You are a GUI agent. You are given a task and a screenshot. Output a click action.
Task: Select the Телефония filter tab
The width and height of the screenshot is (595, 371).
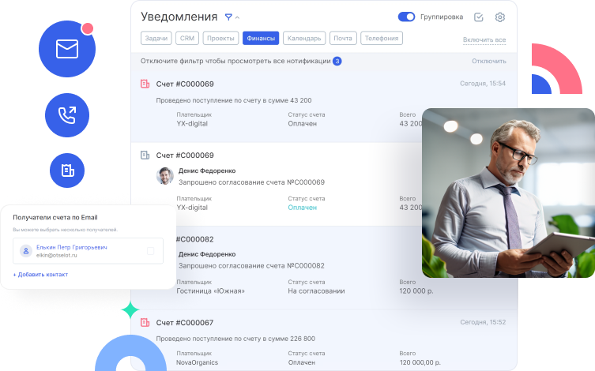pyautogui.click(x=382, y=38)
